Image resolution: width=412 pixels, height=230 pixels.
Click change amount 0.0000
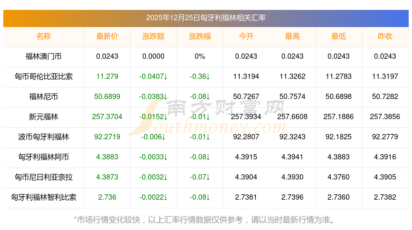coord(153,56)
